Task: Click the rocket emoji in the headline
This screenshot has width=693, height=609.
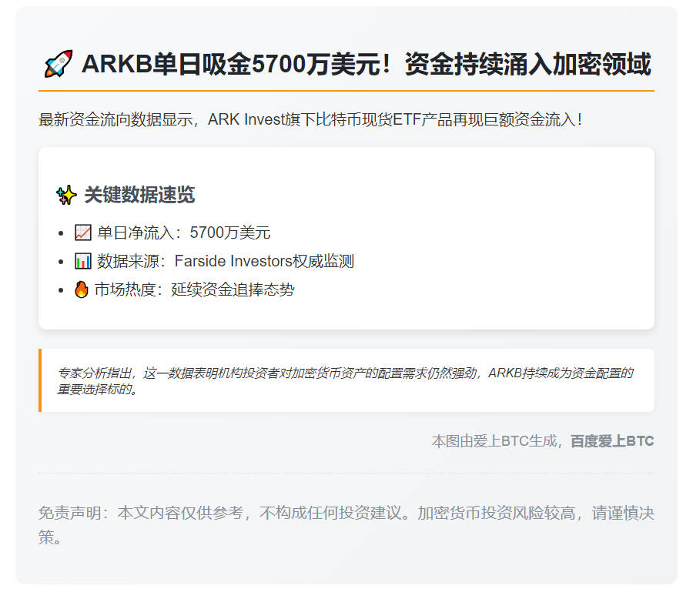Action: (59, 64)
